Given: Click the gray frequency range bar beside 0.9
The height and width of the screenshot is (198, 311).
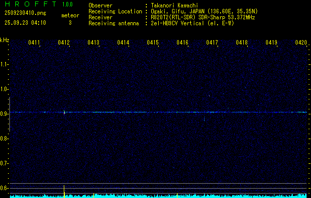Looking at the screenshot, I should point(9,114).
